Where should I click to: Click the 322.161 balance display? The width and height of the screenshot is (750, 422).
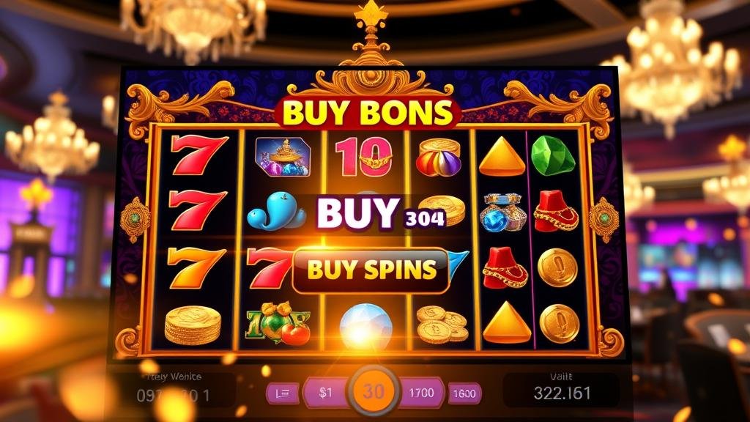(562, 393)
